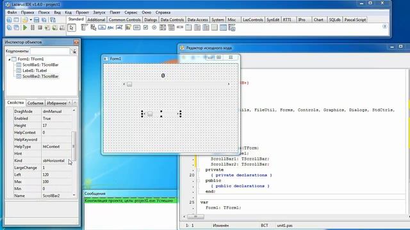Run the project with green play button
Viewport: 410px width, 230px height.
25,27
